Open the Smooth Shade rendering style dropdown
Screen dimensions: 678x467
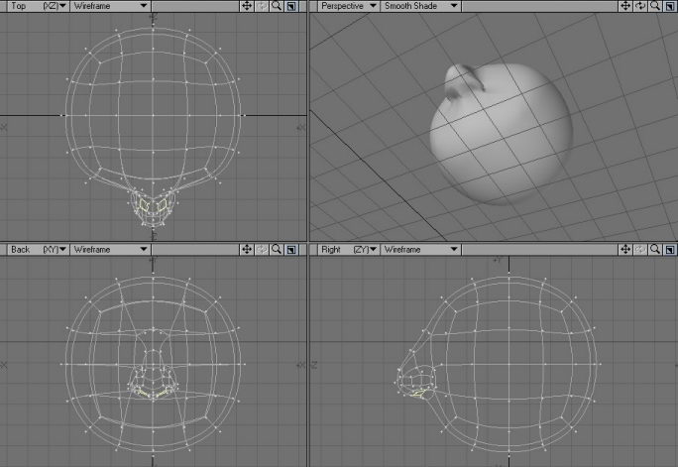[x=420, y=6]
